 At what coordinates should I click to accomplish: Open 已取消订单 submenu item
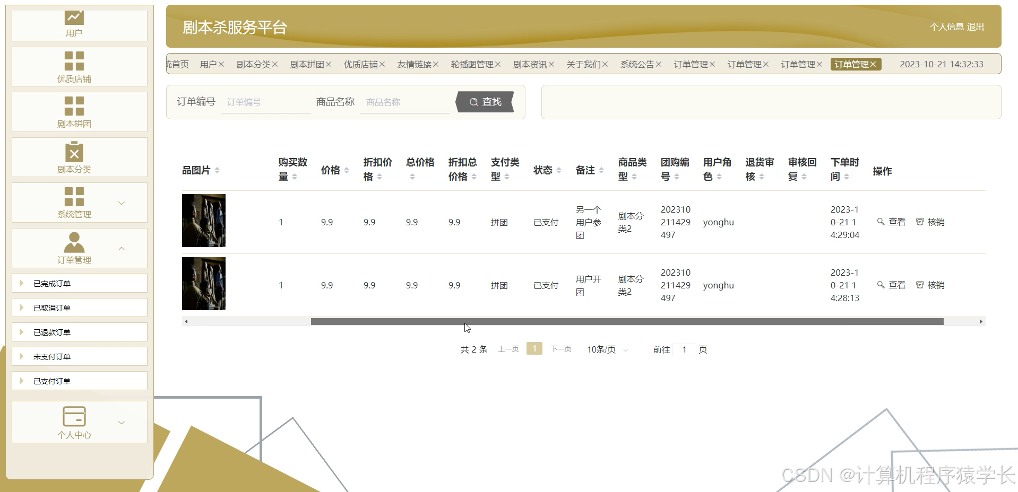80,308
